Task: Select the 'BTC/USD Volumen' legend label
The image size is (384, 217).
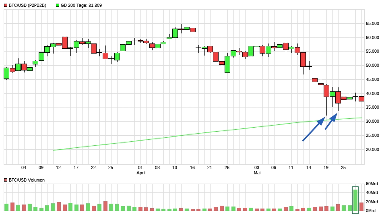Action: (x=27, y=180)
